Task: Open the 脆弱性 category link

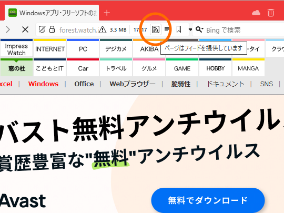Action: (x=181, y=84)
